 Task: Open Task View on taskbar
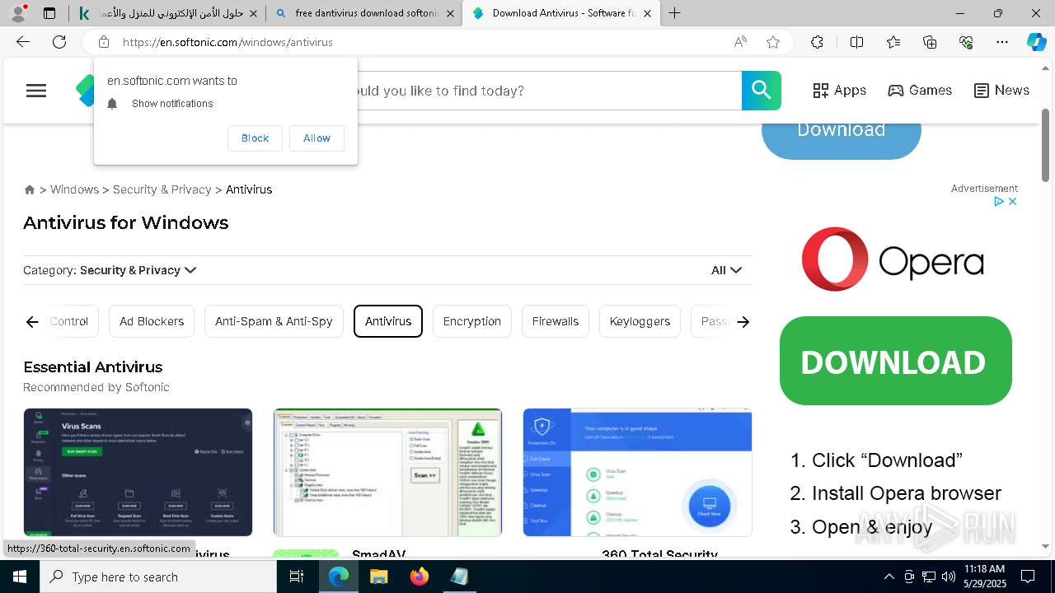click(x=297, y=577)
